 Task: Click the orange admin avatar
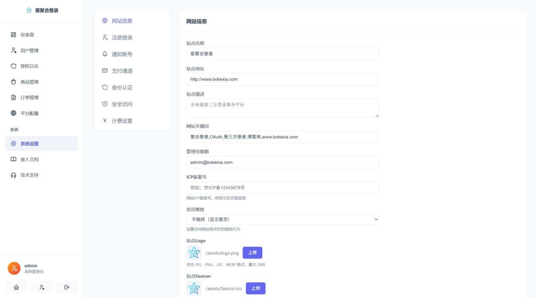point(14,268)
